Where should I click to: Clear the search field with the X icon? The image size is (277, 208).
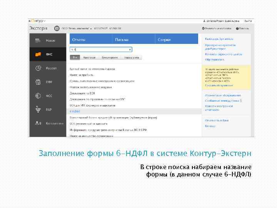click(130, 50)
